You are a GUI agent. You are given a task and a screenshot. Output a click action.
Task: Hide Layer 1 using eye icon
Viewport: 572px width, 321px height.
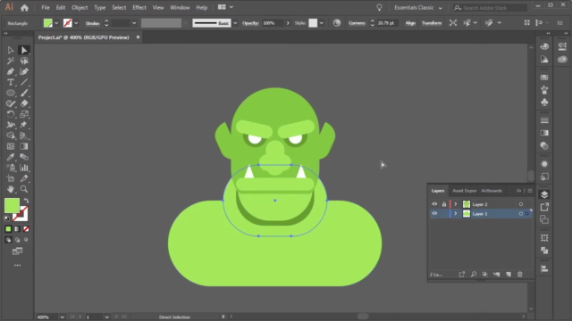[434, 214]
